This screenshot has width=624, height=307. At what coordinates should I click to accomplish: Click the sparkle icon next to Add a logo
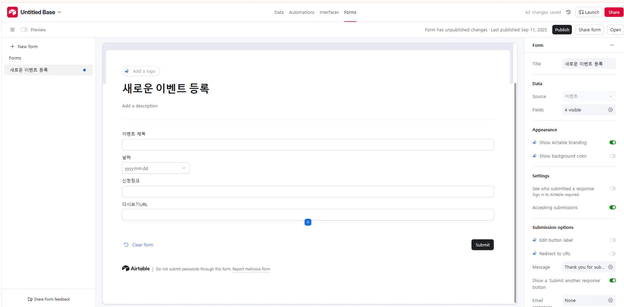click(x=127, y=71)
